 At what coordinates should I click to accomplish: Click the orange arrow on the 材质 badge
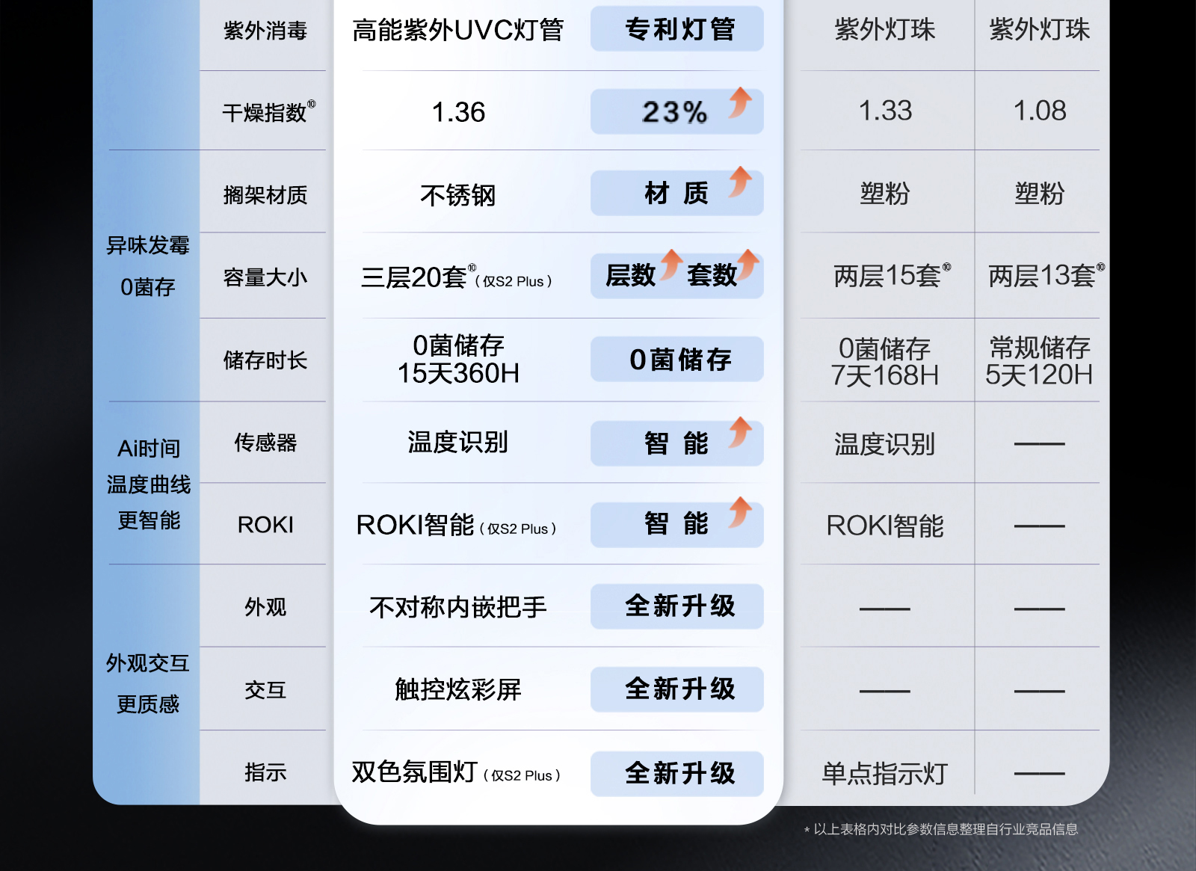(x=740, y=182)
